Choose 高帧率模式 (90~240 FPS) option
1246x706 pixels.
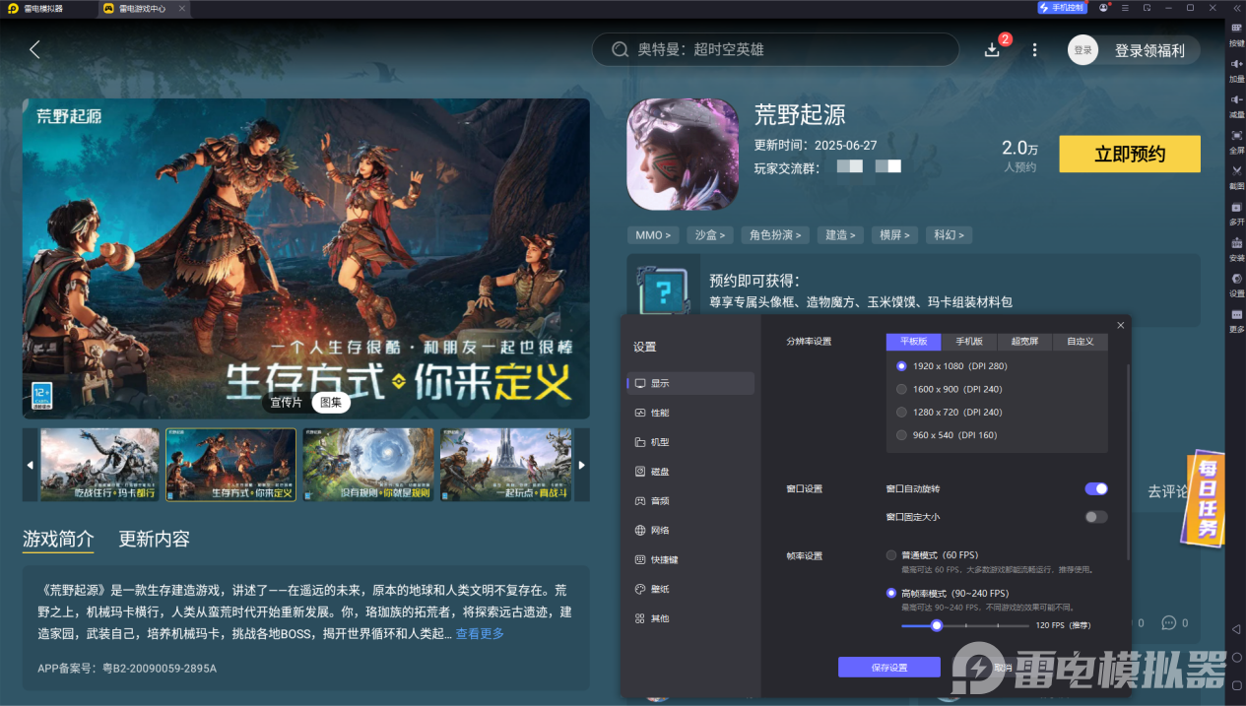coord(948,594)
